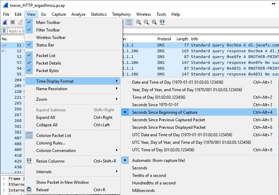This screenshot has width=279, height=195.
Task: Click the Reload icon in View menu
Action: (x=29, y=190)
